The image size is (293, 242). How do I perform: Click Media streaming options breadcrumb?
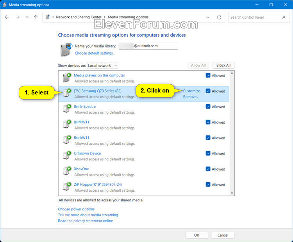coord(128,17)
